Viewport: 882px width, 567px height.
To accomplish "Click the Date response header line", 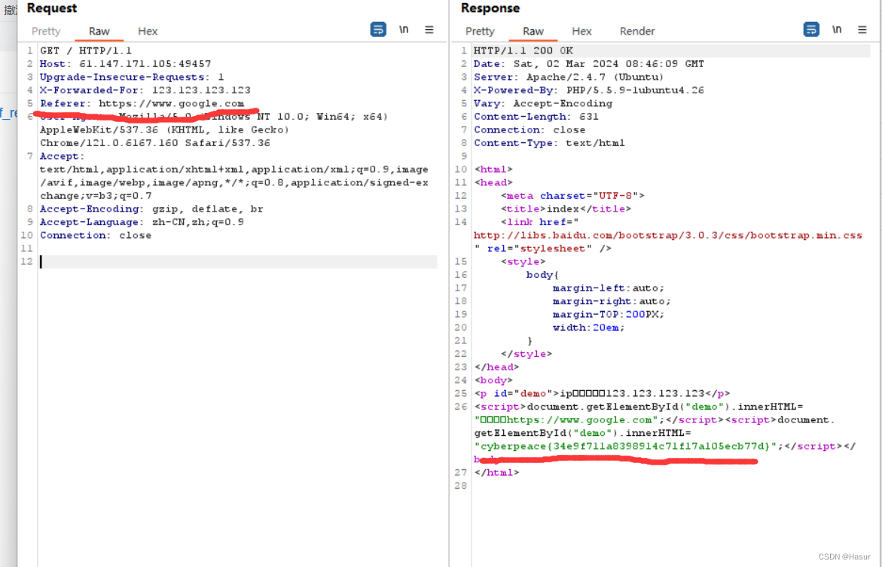I will point(589,63).
